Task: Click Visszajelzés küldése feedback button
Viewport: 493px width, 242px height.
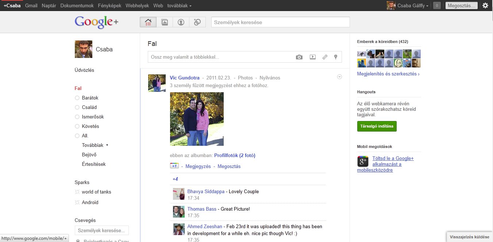Action: (469, 237)
